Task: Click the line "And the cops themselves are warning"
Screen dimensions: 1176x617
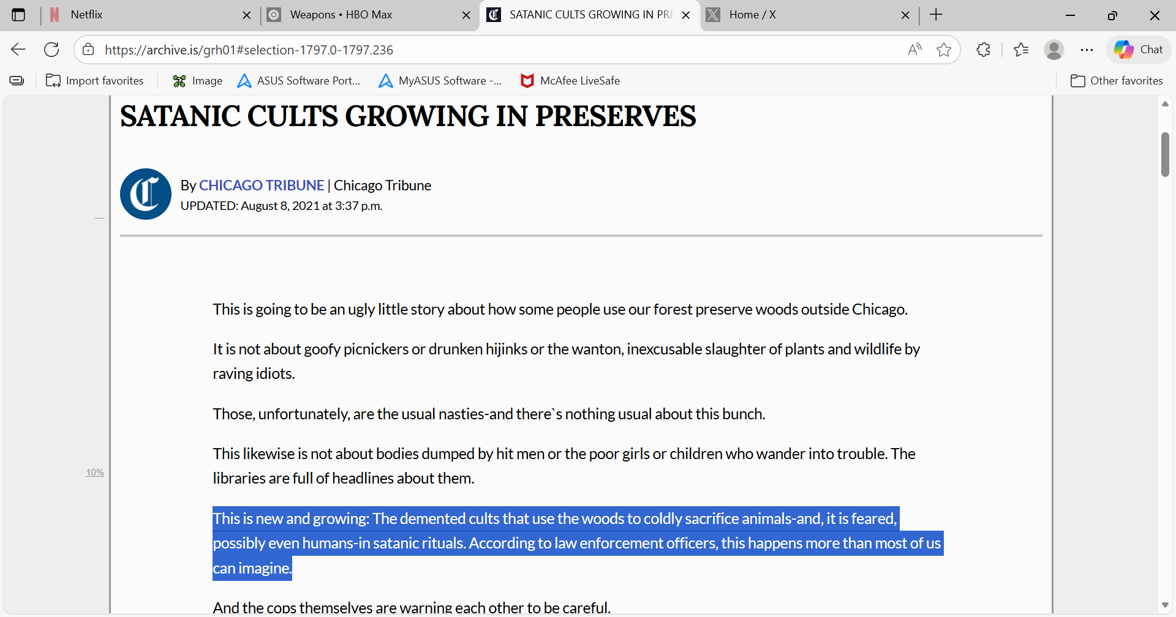Action: coord(412,608)
